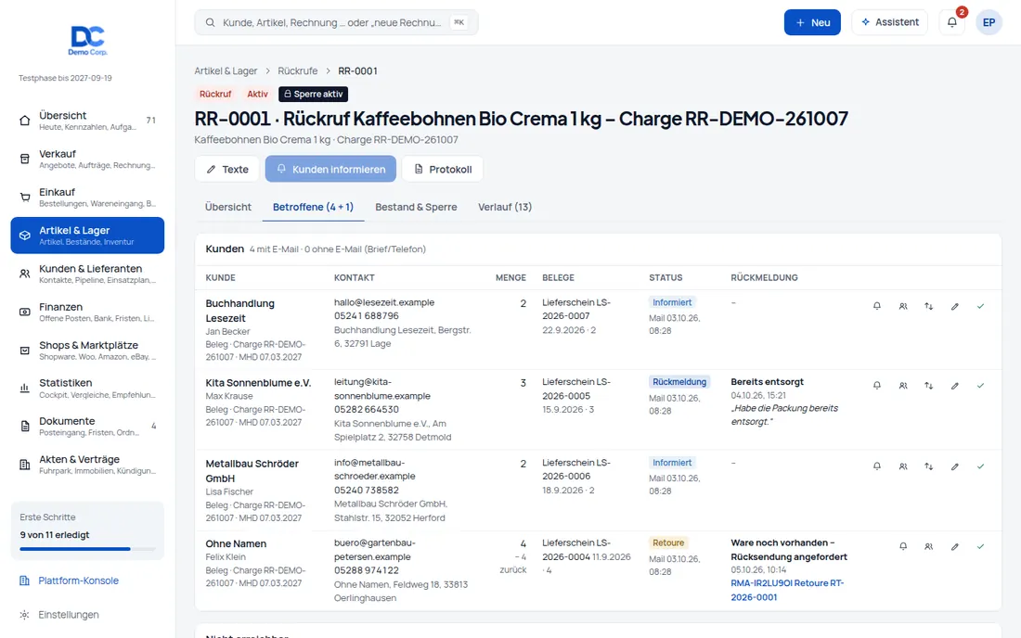Notify Kita Sonnenblume e.V. using bell icon
Screen dimensions: 1021x638
click(x=877, y=386)
